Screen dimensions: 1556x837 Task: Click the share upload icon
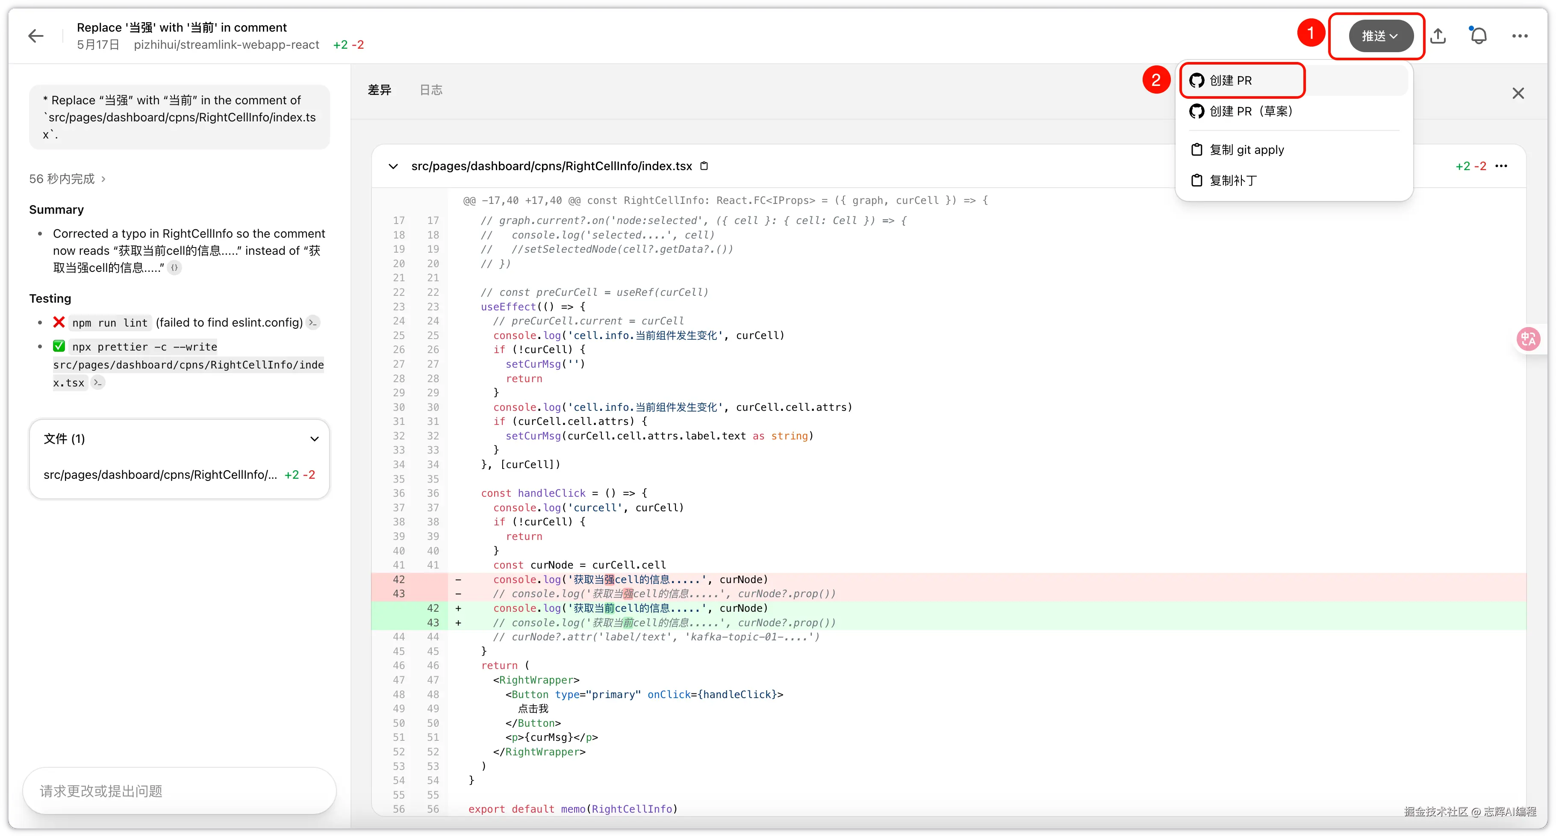(x=1438, y=36)
